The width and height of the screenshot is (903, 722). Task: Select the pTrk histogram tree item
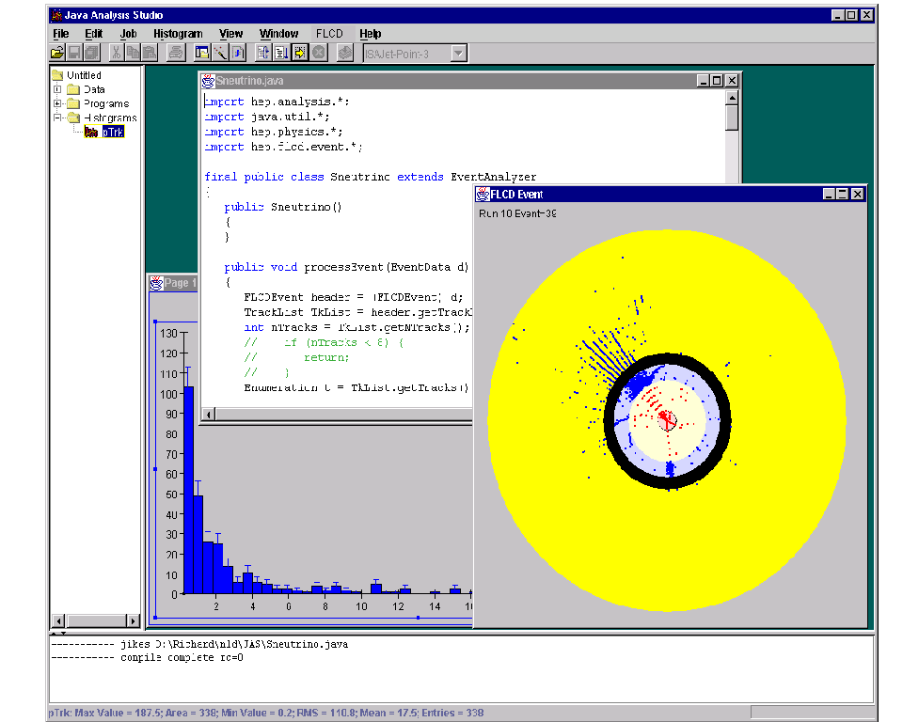112,133
